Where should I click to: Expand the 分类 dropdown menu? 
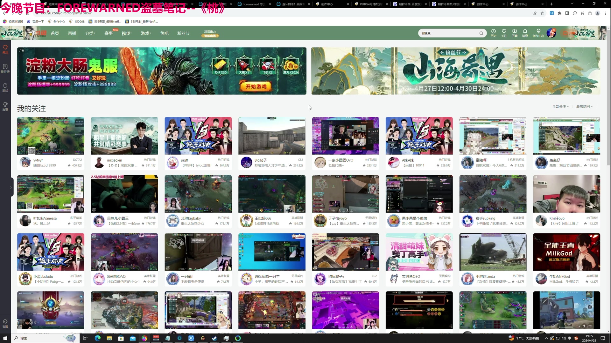[x=90, y=33]
